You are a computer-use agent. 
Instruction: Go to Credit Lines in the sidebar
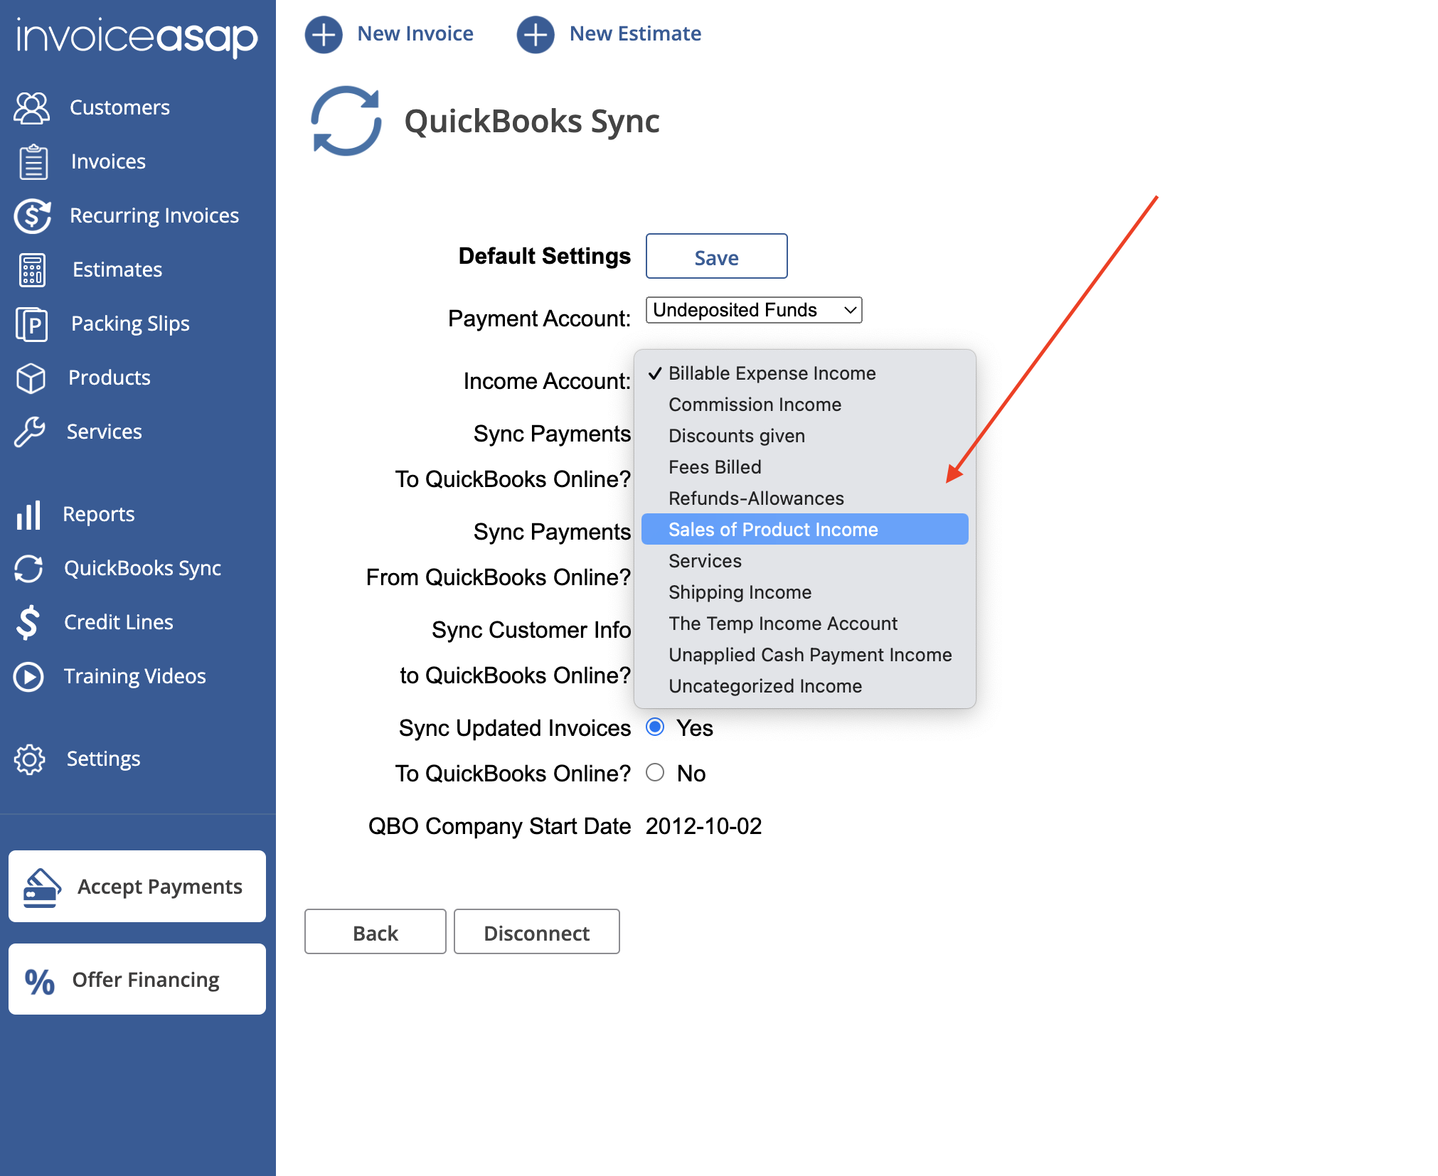(x=118, y=622)
